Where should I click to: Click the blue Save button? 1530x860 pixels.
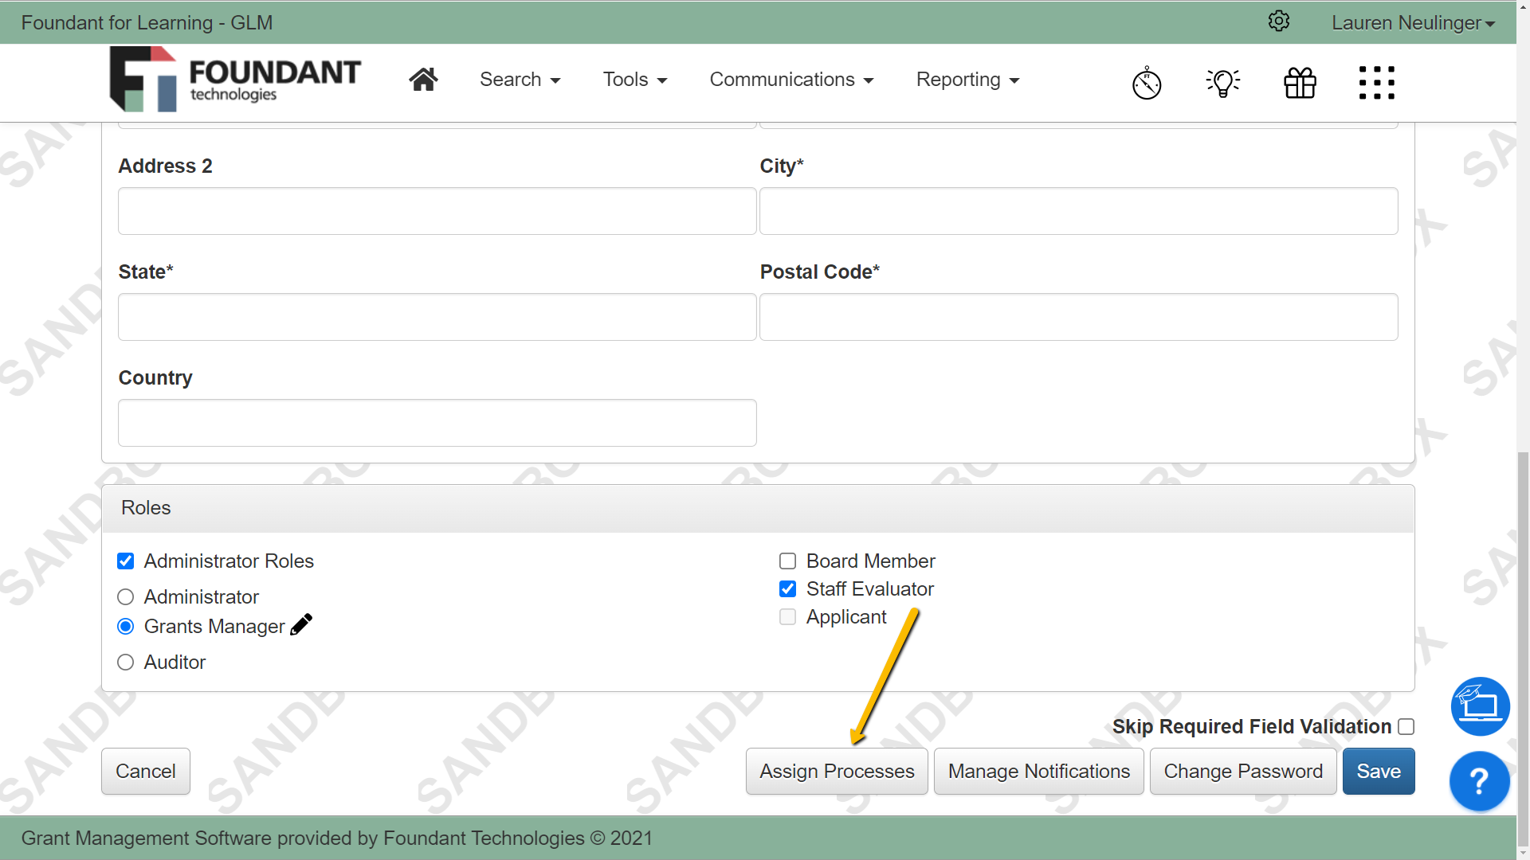click(1379, 771)
